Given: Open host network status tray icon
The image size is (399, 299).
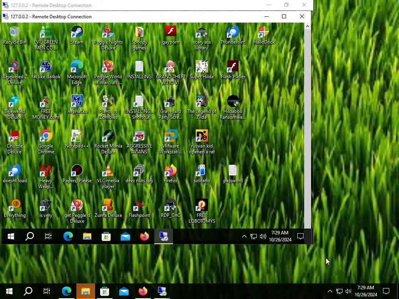Looking at the screenshot, I should point(339,291).
